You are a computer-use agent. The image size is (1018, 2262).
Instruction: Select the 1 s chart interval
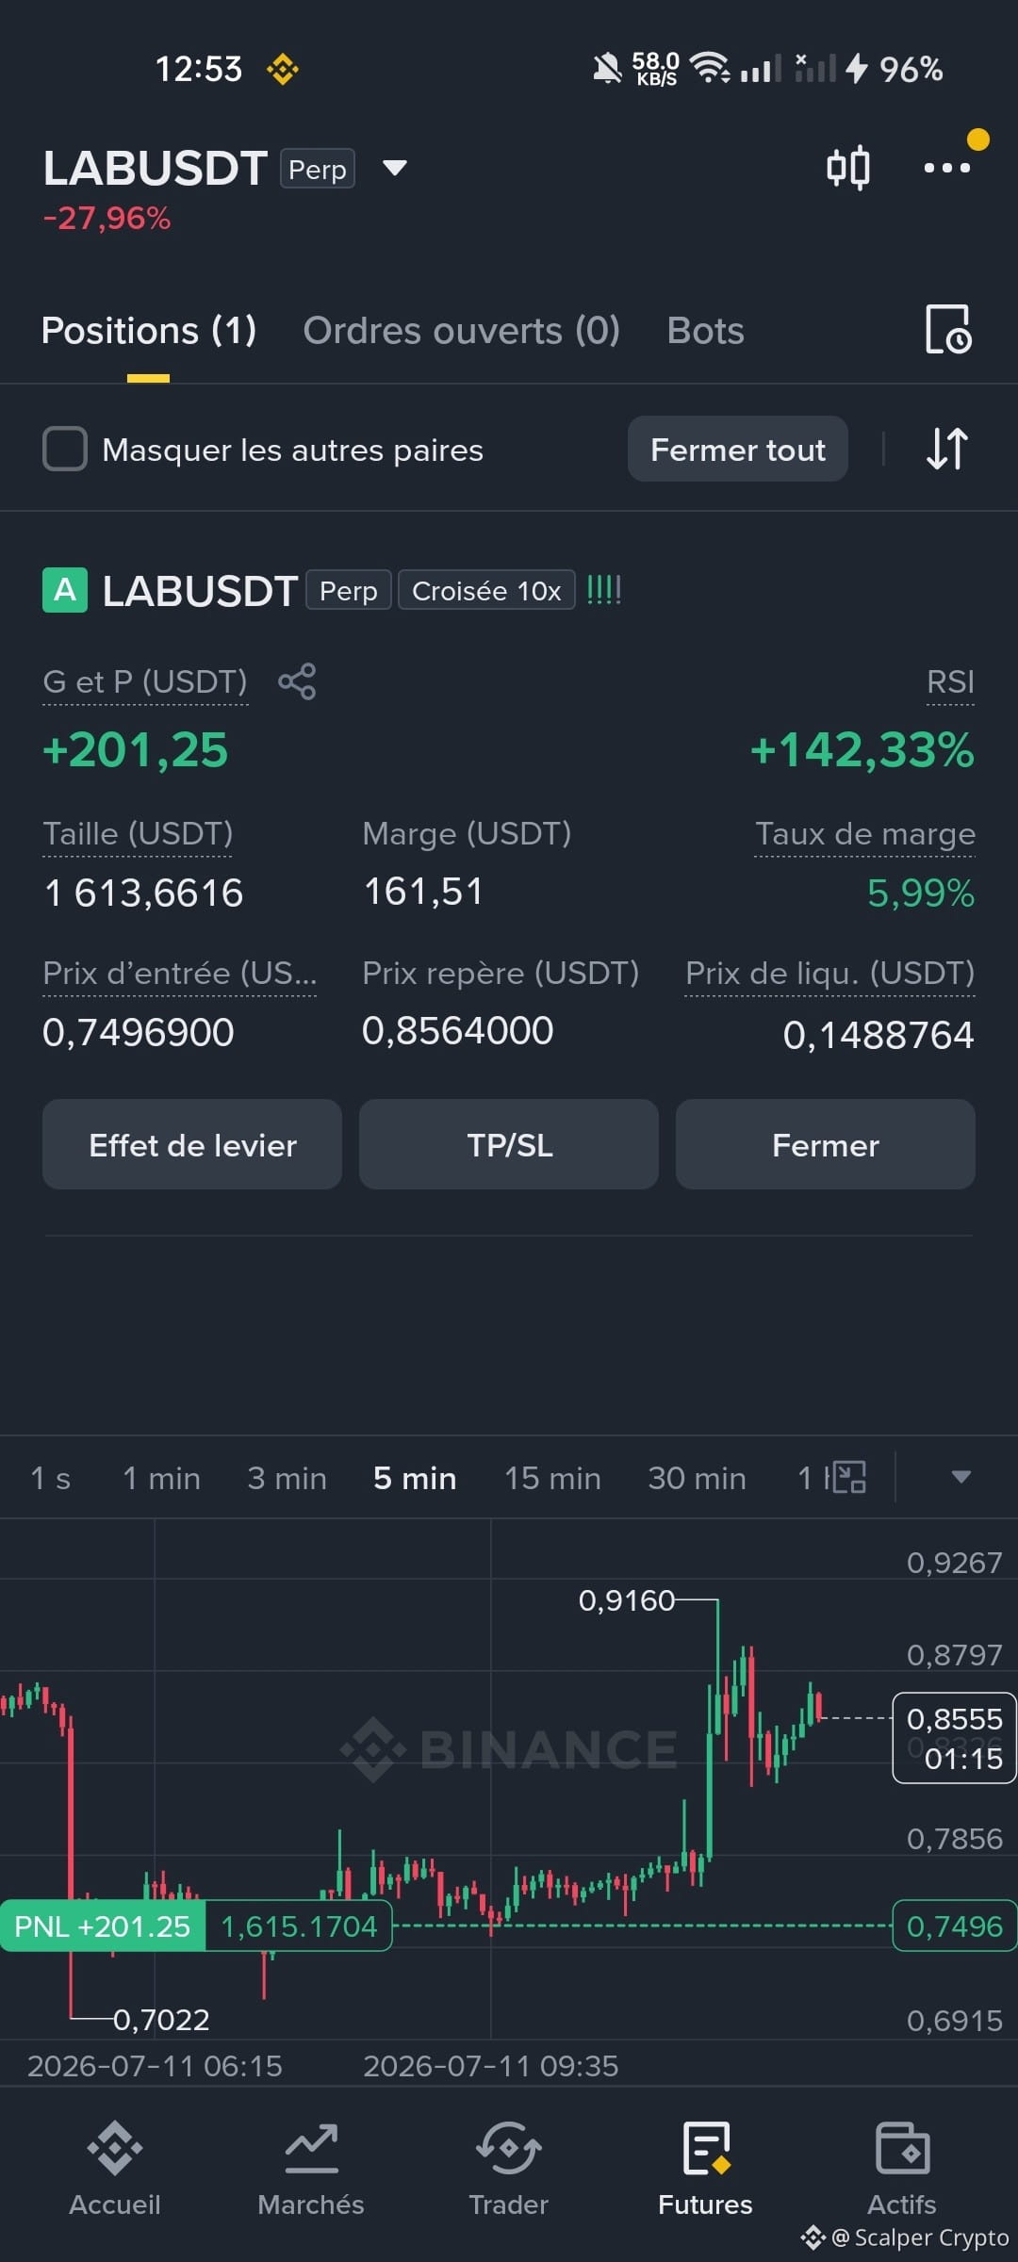click(x=51, y=1478)
